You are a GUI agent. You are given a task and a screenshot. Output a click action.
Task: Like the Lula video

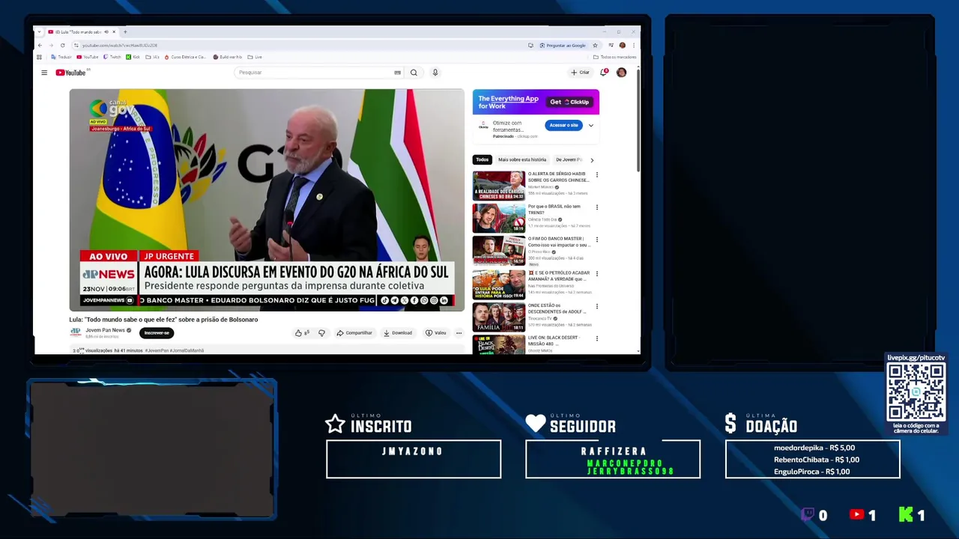(x=301, y=333)
